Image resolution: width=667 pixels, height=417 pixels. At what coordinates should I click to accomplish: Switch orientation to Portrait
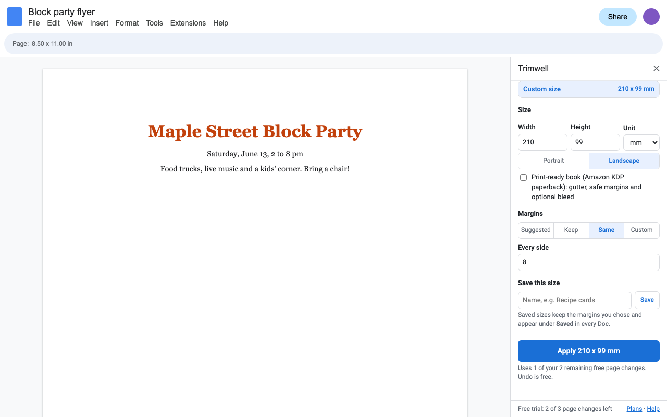[x=553, y=161]
